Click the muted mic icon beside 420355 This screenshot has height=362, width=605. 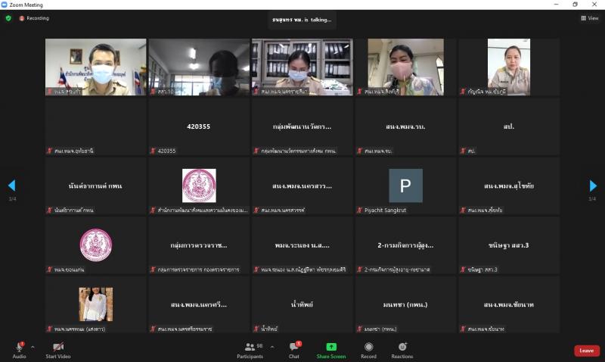[153, 151]
